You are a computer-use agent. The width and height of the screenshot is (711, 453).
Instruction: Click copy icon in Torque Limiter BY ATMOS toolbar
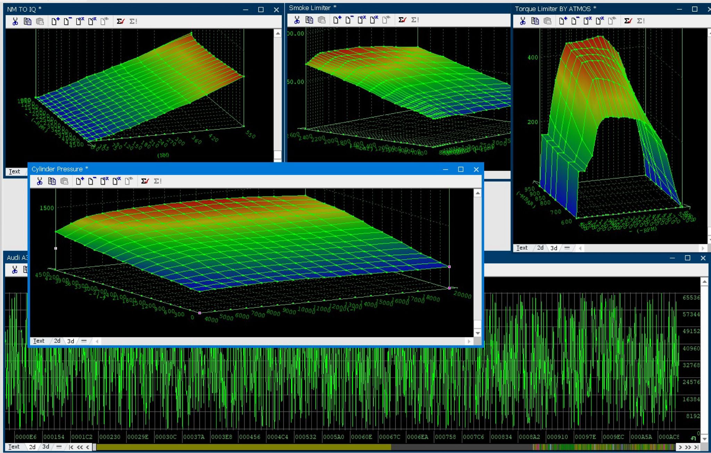[x=535, y=21]
